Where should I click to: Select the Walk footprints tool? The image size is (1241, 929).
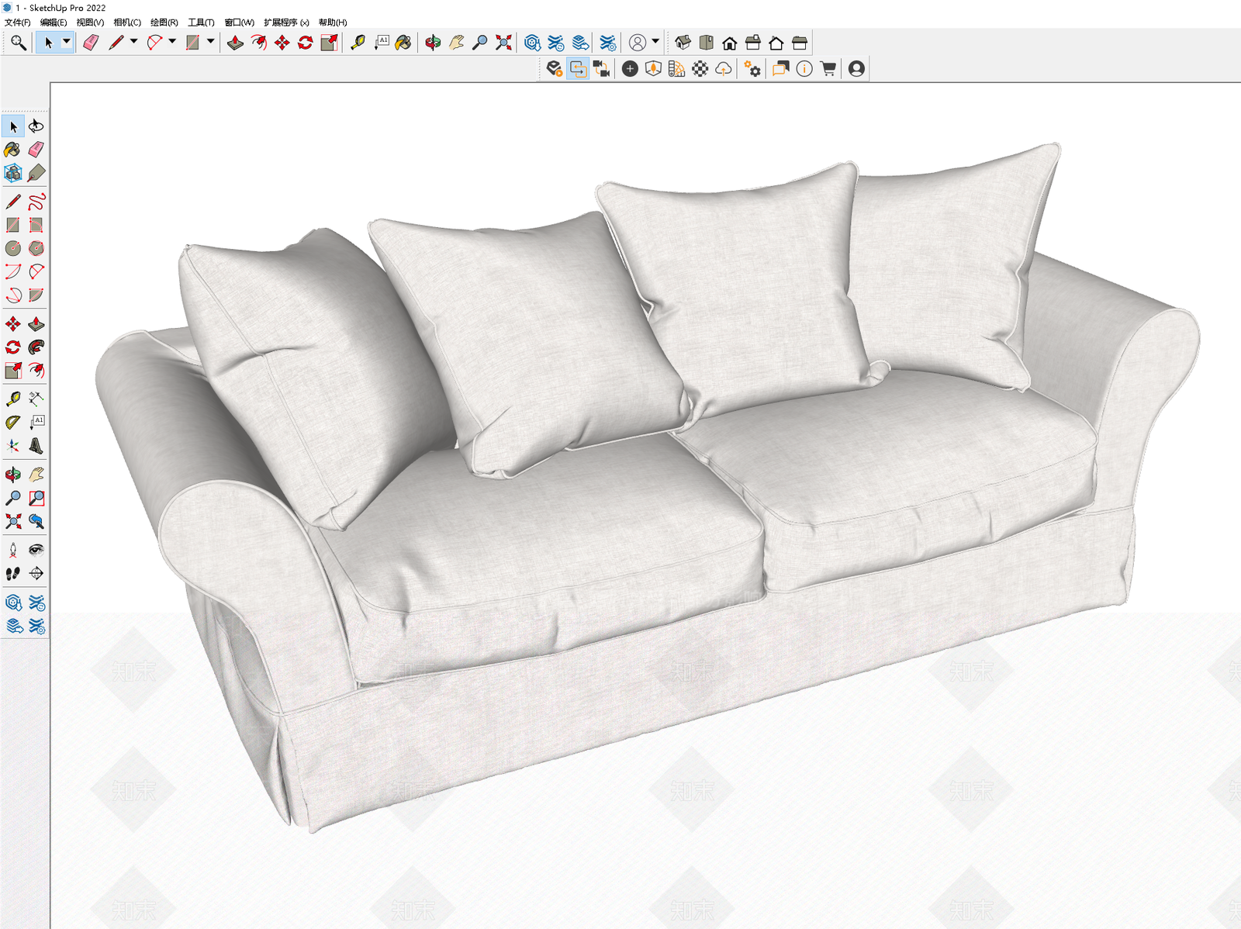click(x=12, y=573)
